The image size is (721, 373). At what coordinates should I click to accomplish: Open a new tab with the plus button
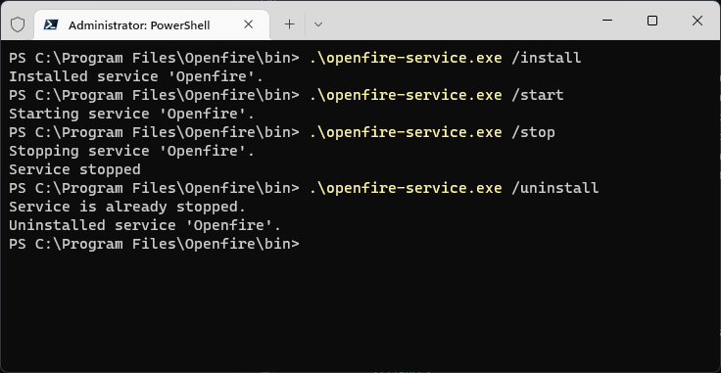[289, 24]
